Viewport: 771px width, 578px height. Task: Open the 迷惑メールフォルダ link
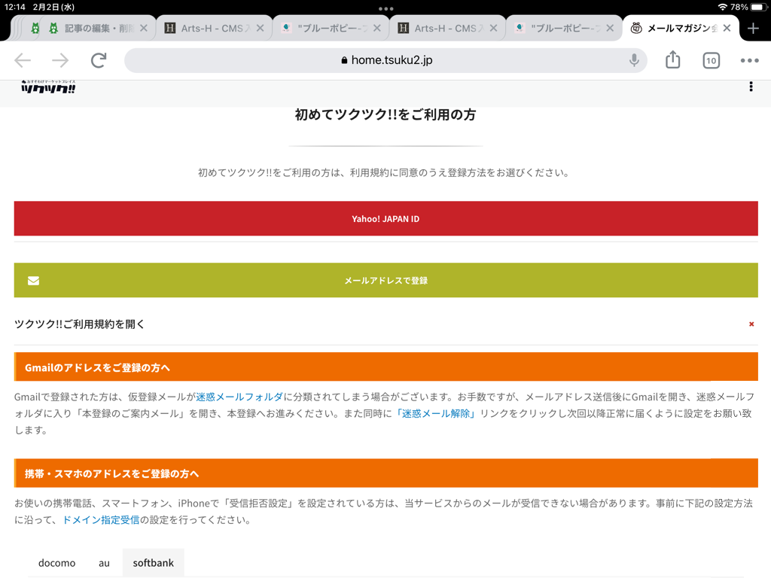tap(239, 397)
